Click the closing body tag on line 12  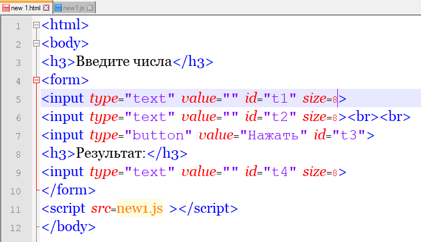point(68,227)
